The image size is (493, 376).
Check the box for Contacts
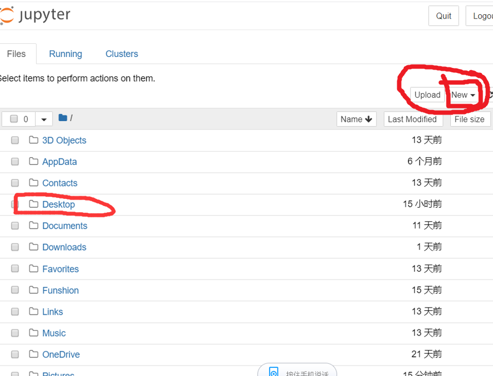(15, 183)
